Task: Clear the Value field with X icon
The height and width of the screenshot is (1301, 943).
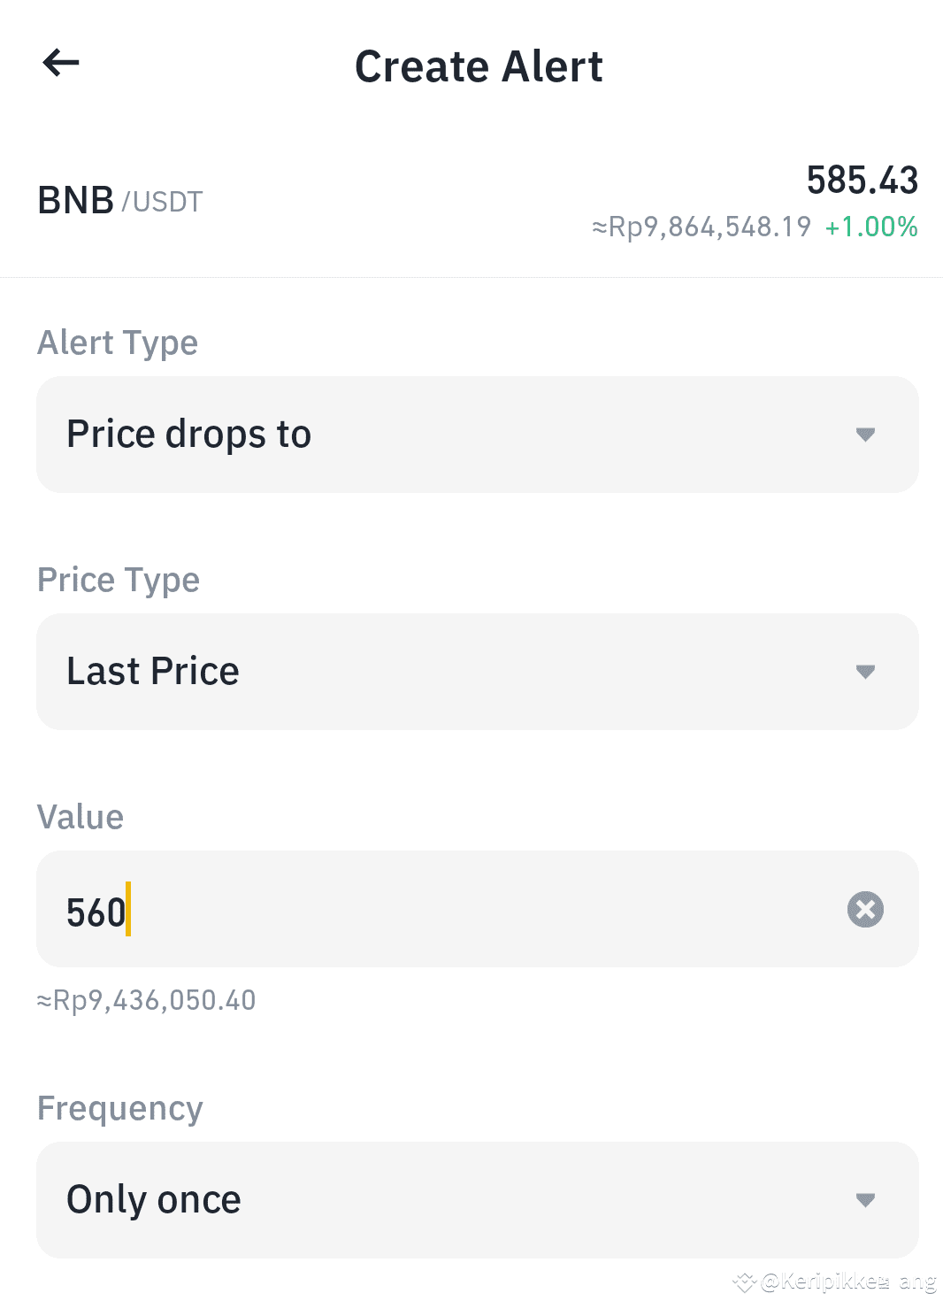Action: coord(865,909)
